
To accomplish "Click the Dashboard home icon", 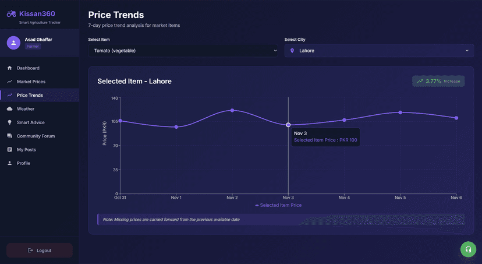I will pos(9,68).
